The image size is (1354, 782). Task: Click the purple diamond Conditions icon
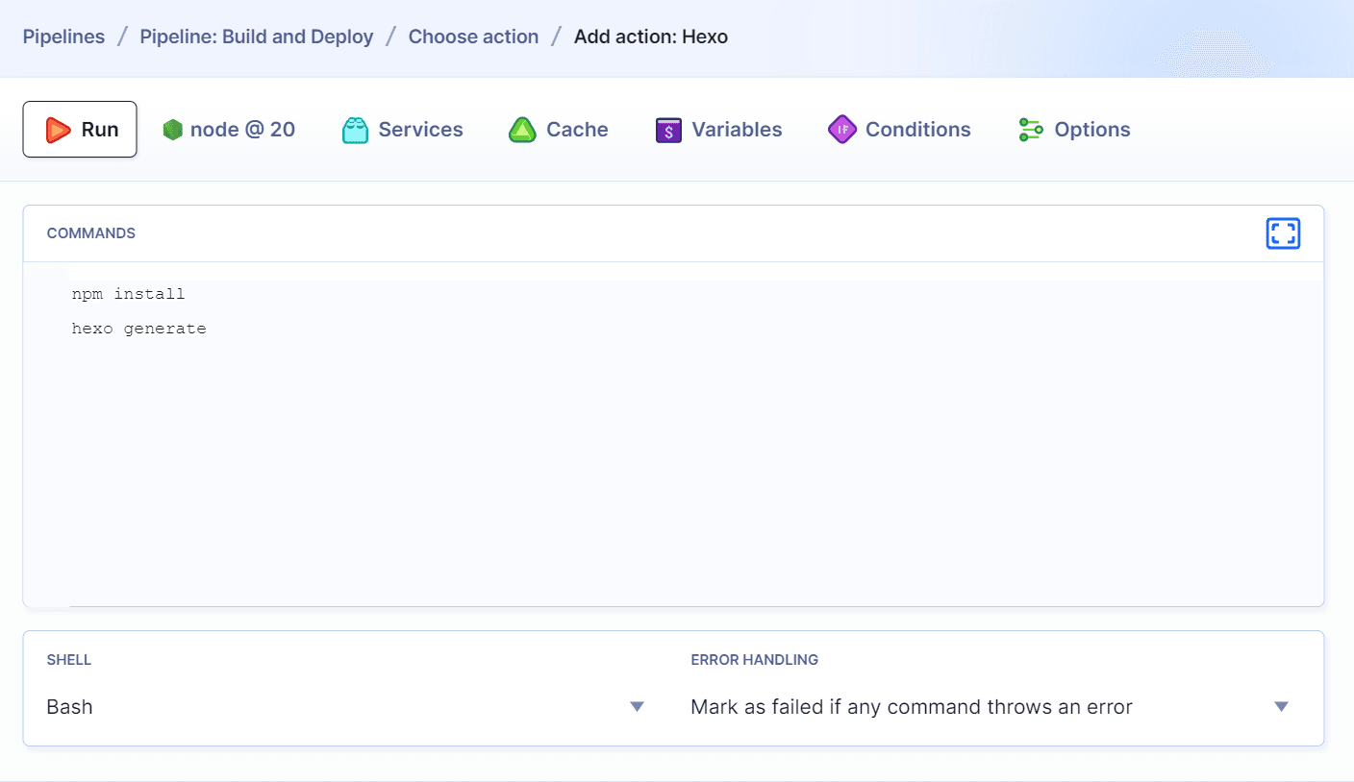pos(841,130)
